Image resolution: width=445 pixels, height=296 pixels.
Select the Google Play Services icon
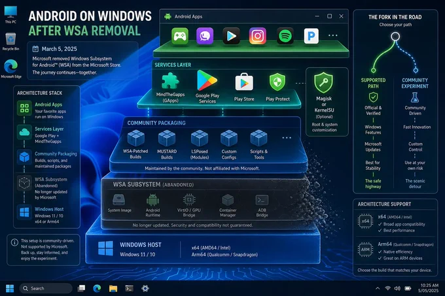[207, 80]
